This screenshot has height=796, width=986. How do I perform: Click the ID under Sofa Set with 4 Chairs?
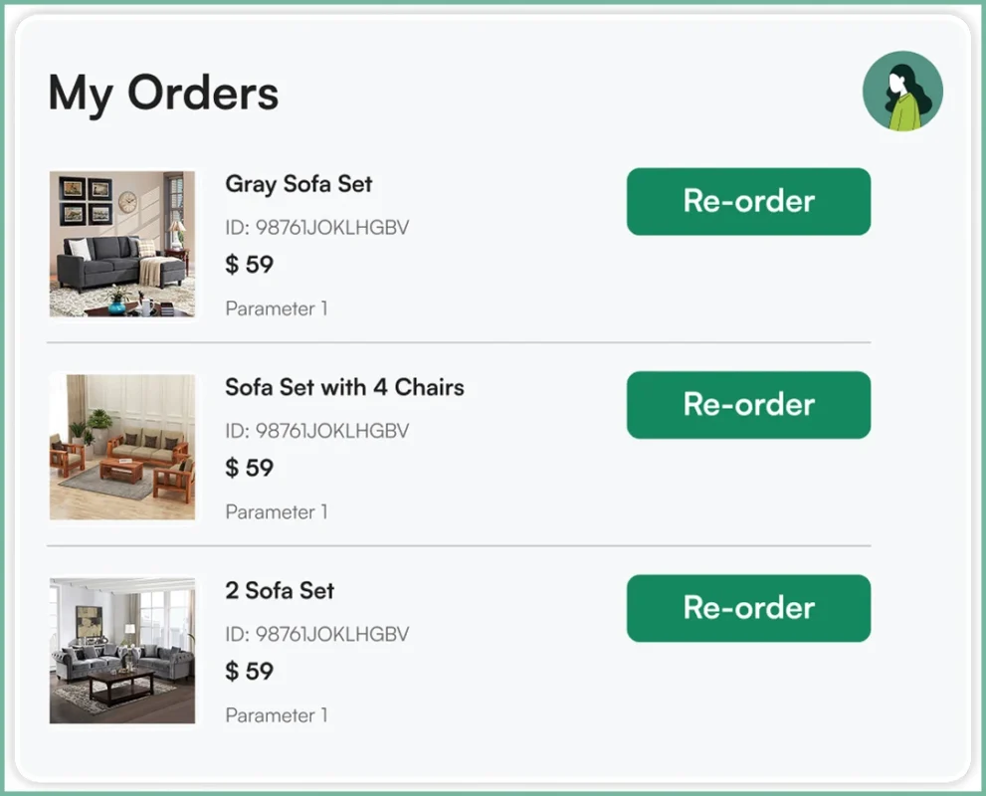(317, 431)
